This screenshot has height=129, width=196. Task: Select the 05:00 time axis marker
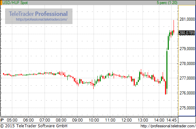[12, 120]
